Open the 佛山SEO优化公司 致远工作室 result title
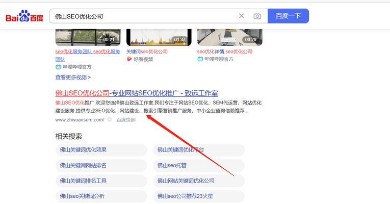 [x=137, y=93]
